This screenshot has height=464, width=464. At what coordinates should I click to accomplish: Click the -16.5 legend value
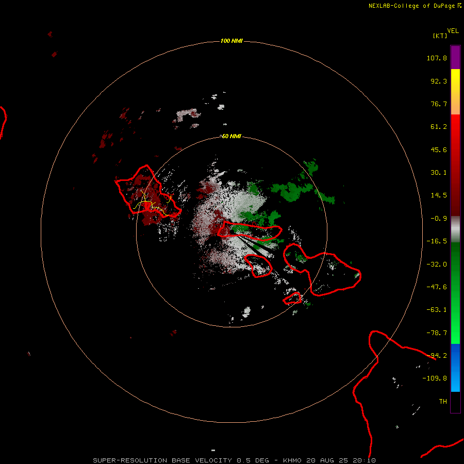437,241
